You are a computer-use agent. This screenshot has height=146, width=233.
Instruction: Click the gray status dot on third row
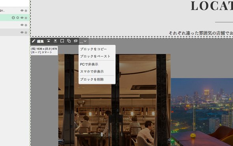pyautogui.click(x=26, y=25)
